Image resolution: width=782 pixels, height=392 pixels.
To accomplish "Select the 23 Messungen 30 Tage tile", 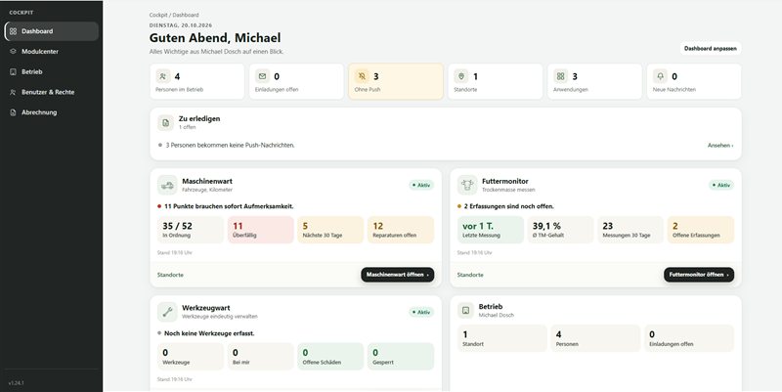I will tap(630, 230).
